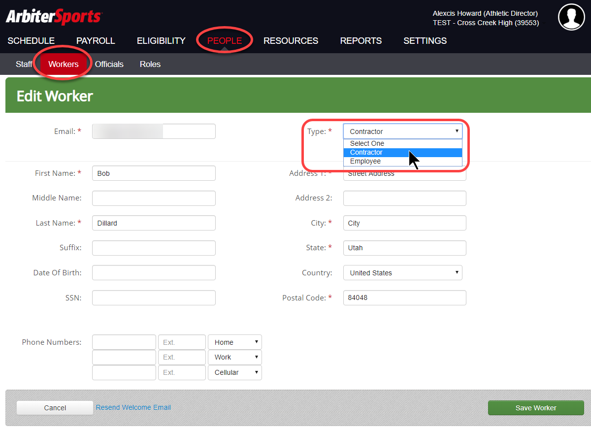Change the Work phone type dropdown

click(234, 357)
